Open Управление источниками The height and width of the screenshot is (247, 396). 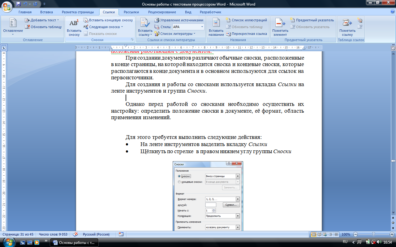click(179, 20)
